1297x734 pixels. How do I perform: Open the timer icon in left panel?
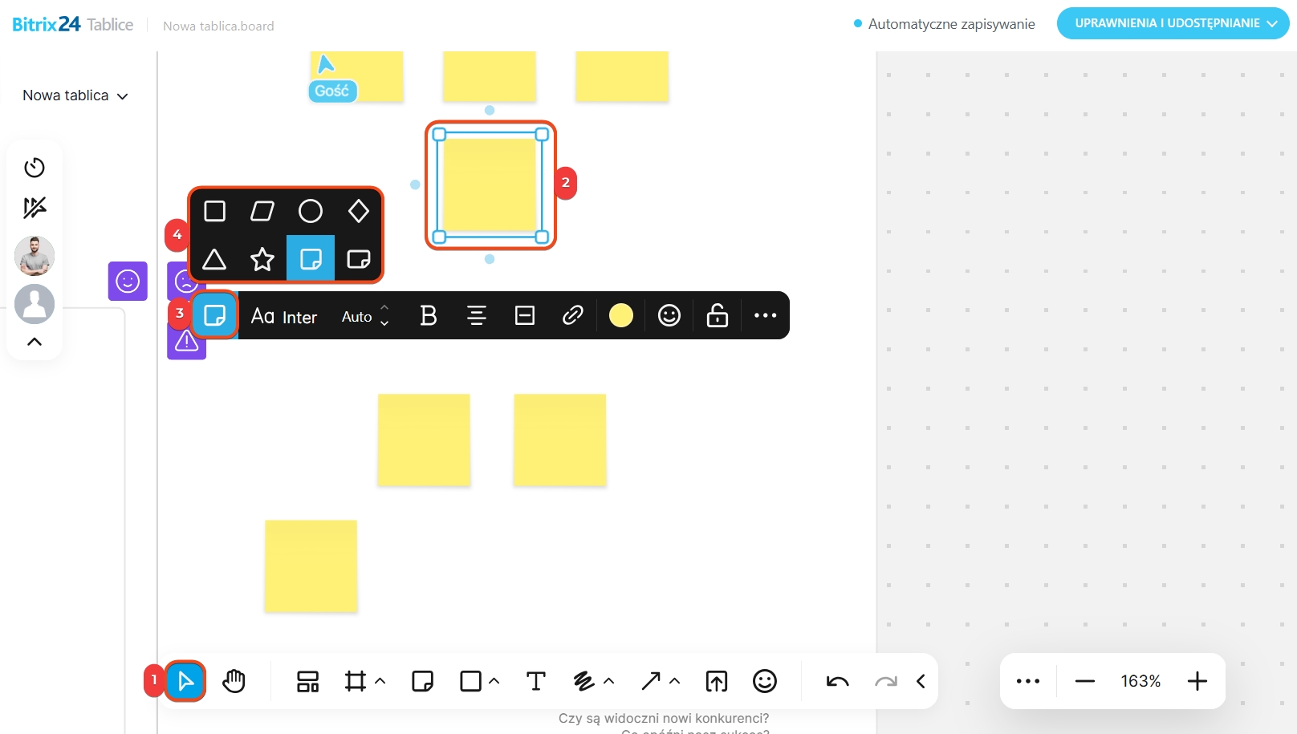(x=35, y=168)
